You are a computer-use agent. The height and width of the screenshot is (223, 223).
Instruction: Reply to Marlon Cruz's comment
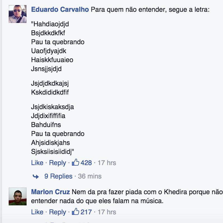pos(57,212)
